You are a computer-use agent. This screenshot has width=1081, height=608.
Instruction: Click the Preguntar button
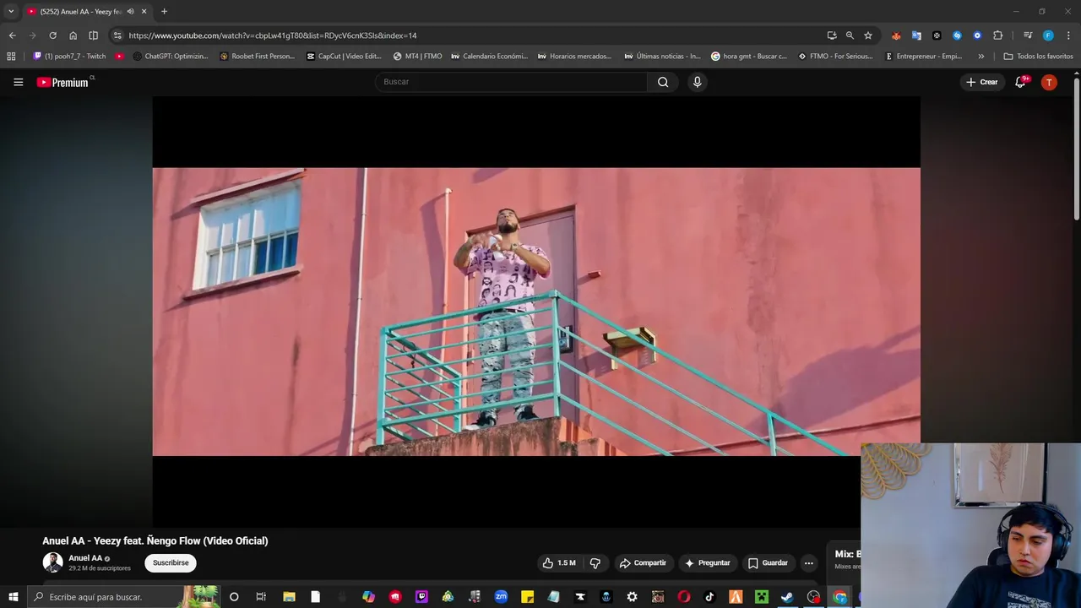(708, 563)
